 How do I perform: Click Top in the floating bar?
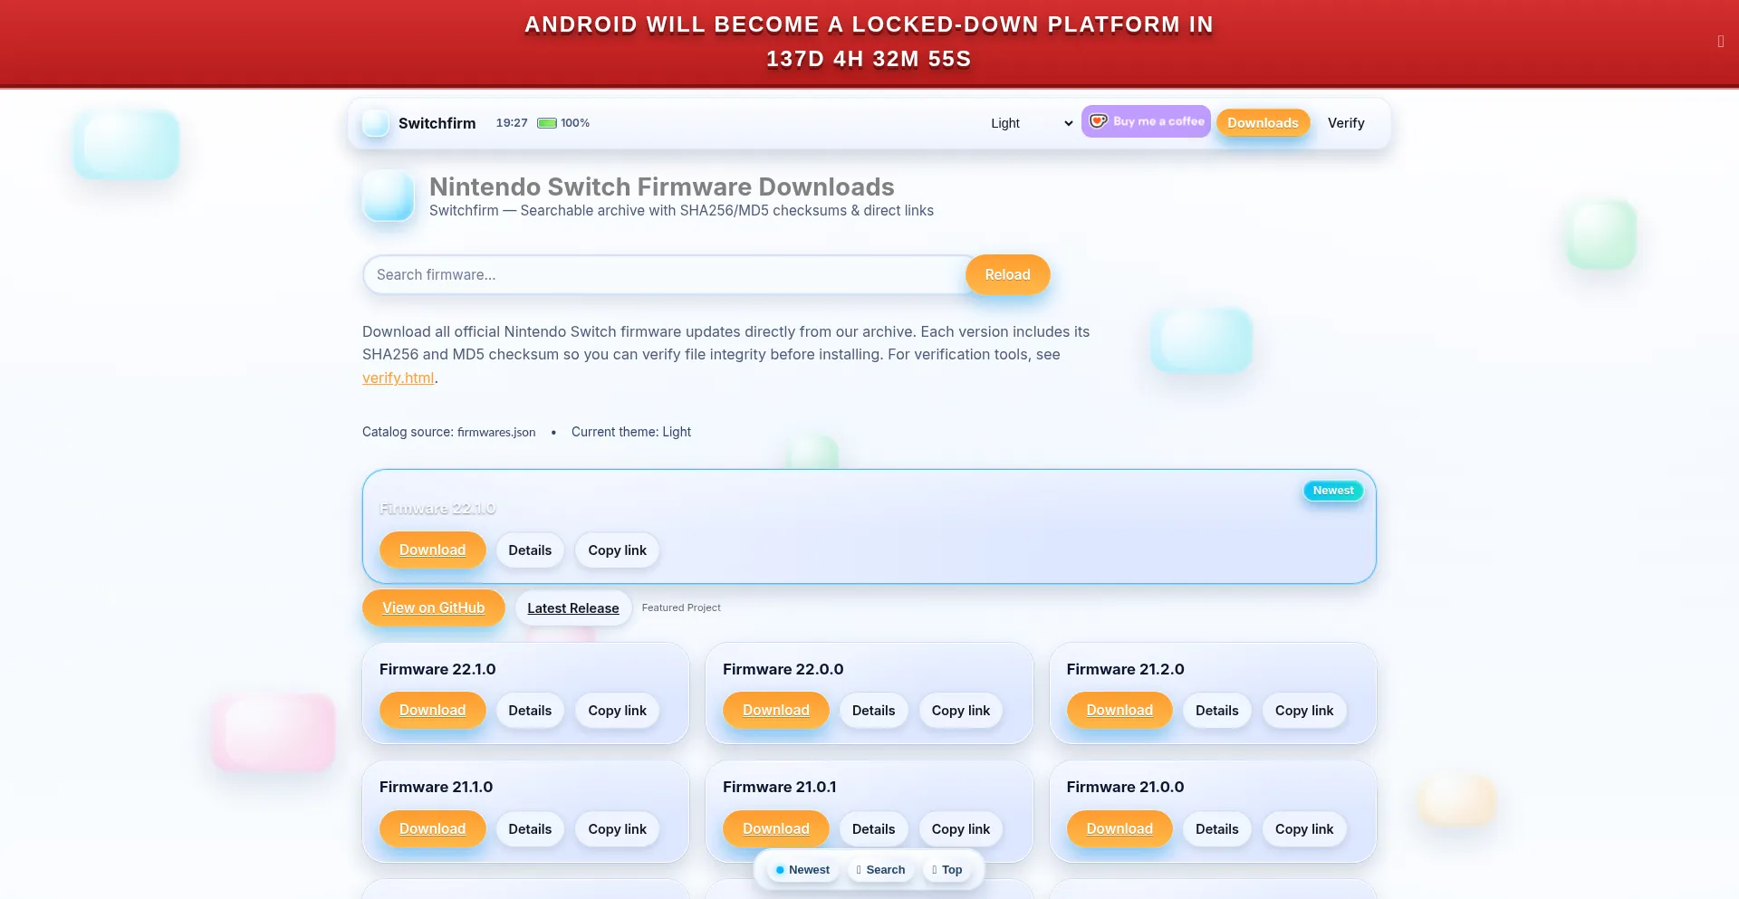pos(946,870)
